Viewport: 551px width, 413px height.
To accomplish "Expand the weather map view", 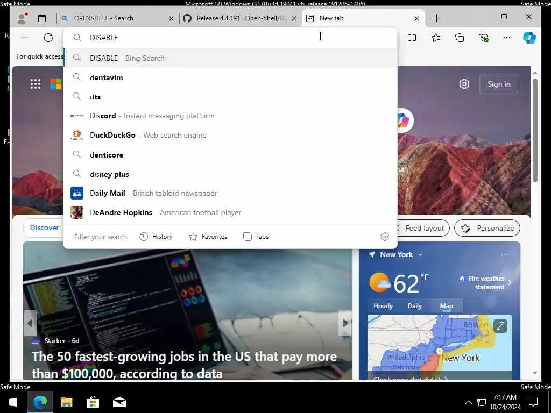I will (500, 326).
